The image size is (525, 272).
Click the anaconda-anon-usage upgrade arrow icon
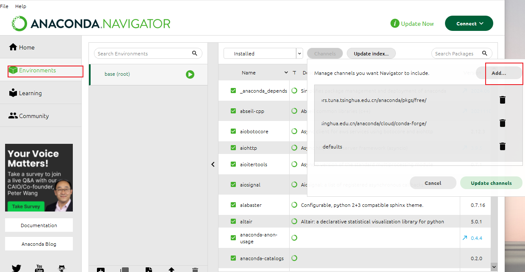(465, 238)
